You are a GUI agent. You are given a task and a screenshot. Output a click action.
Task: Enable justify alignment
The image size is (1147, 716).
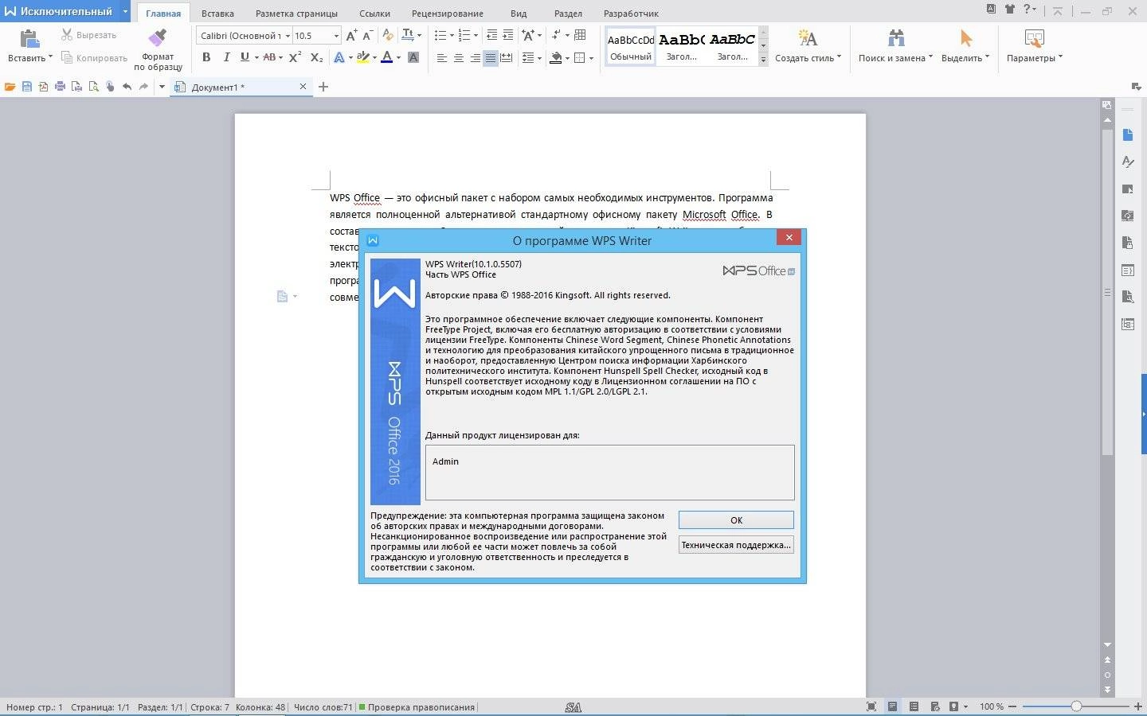coord(491,58)
